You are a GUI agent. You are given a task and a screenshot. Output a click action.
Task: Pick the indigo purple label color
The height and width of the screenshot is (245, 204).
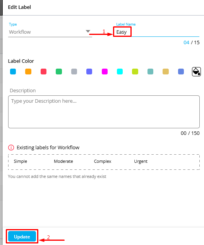89,72
